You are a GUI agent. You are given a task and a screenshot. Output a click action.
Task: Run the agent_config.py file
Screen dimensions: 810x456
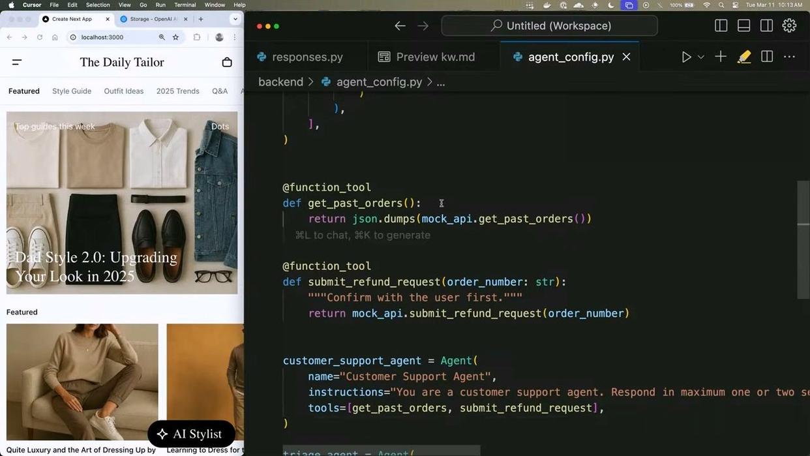tap(685, 57)
